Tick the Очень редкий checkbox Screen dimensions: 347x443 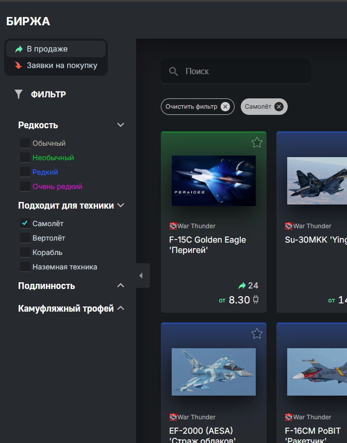(25, 186)
